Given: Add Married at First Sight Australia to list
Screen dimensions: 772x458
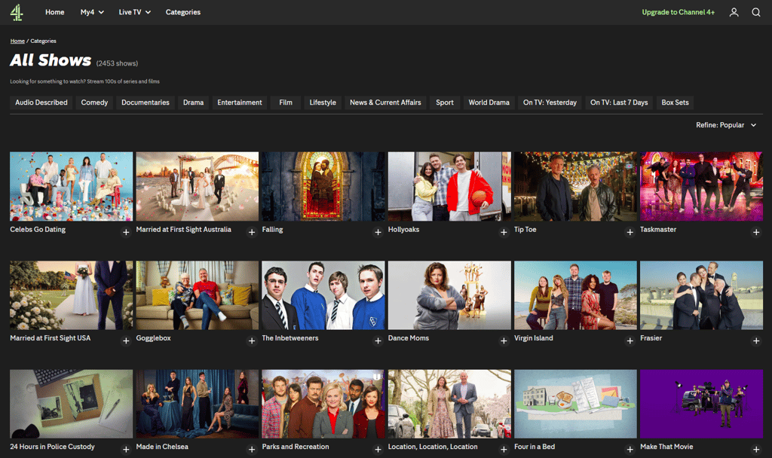Looking at the screenshot, I should [252, 232].
